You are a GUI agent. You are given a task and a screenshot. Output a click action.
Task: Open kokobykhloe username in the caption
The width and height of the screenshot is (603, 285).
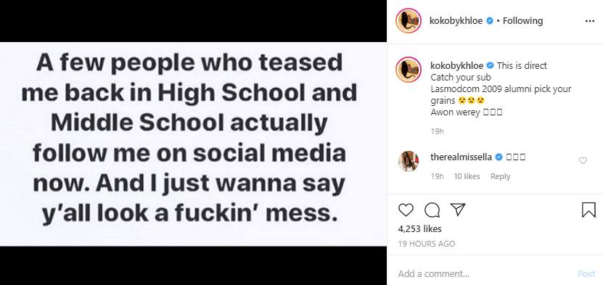click(457, 66)
